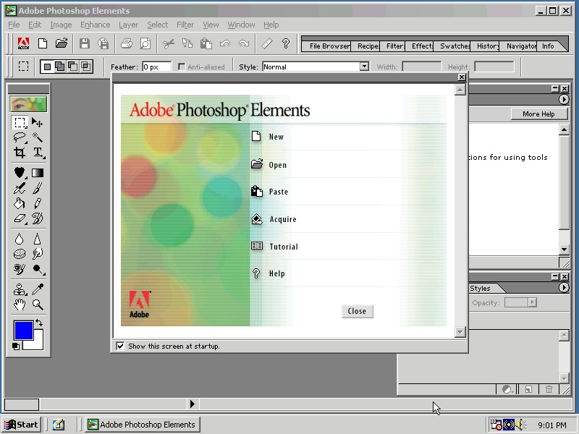Click the Feather pixel input field
The height and width of the screenshot is (434, 579).
(x=156, y=67)
